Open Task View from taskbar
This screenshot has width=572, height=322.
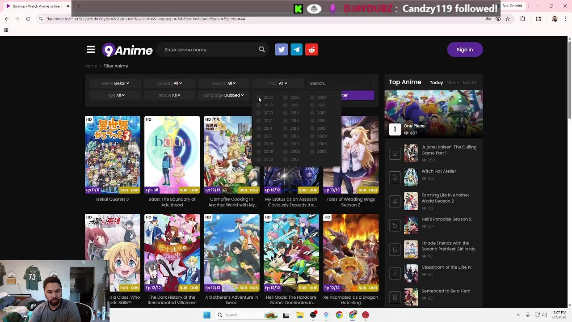pyautogui.click(x=286, y=315)
